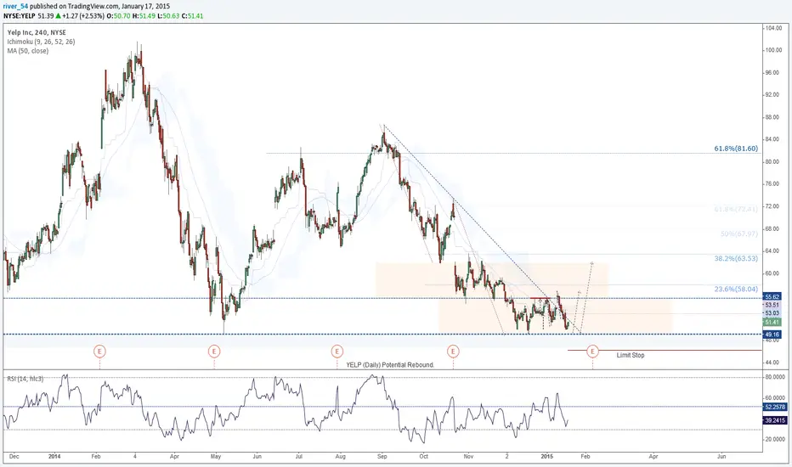Click the 52.2578 RSI level label

click(x=775, y=407)
